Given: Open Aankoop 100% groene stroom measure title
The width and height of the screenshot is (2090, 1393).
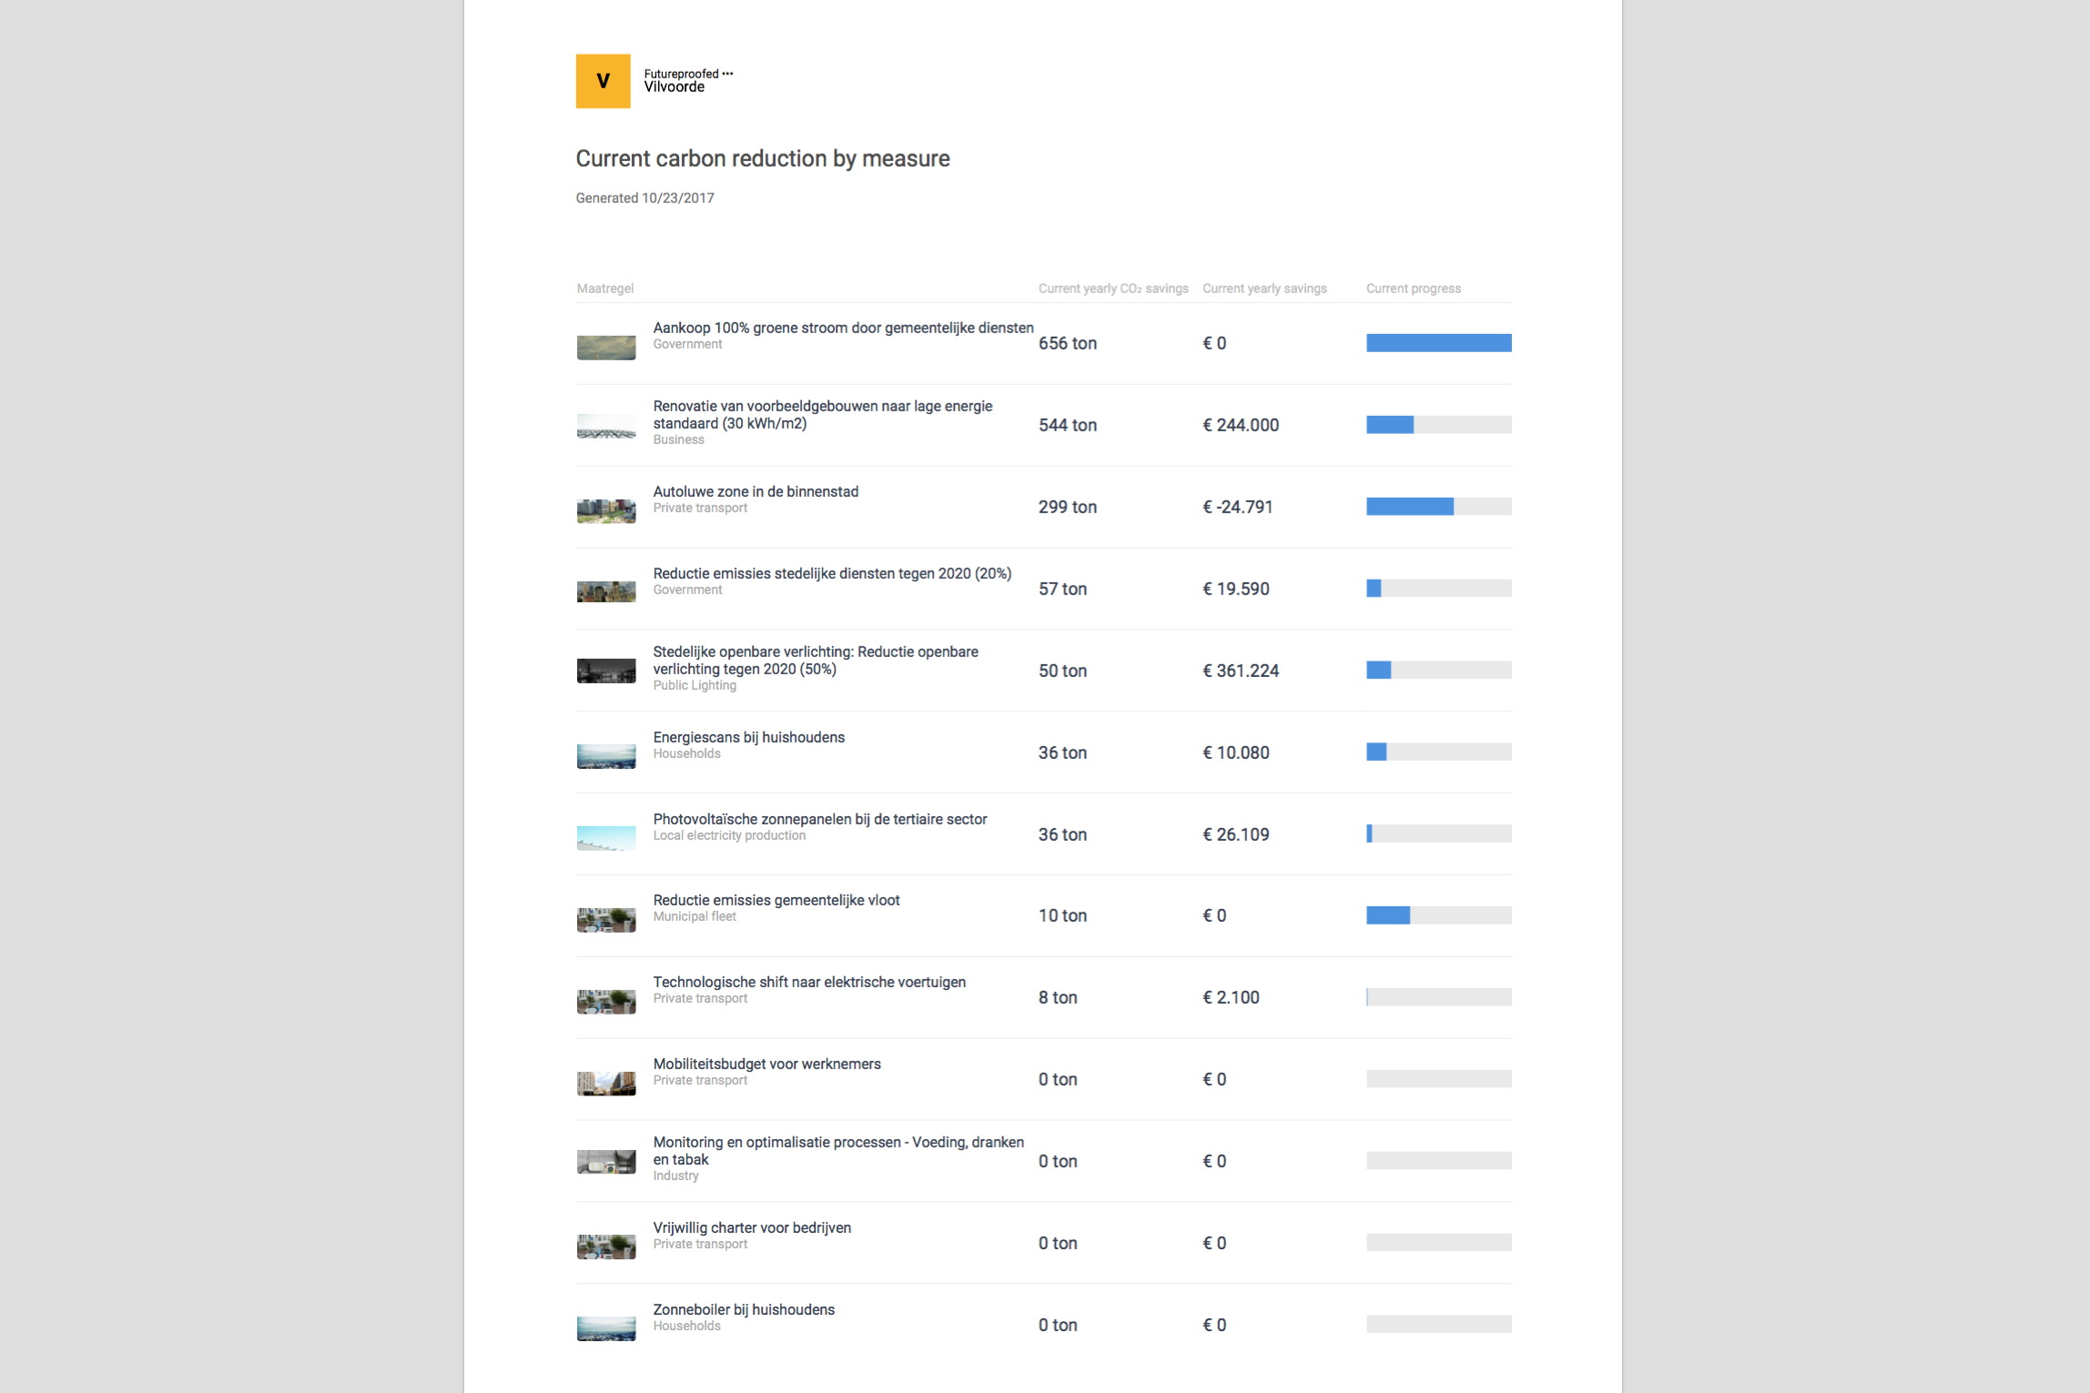Looking at the screenshot, I should point(842,328).
